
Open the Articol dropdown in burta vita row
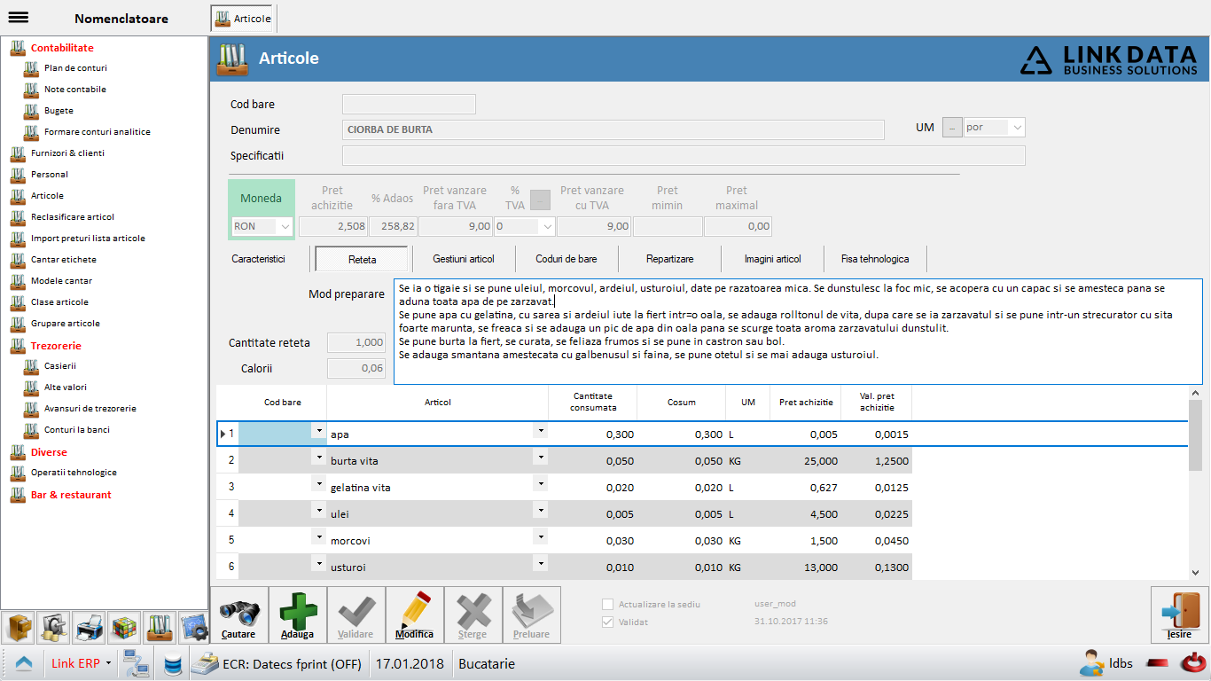tap(540, 457)
